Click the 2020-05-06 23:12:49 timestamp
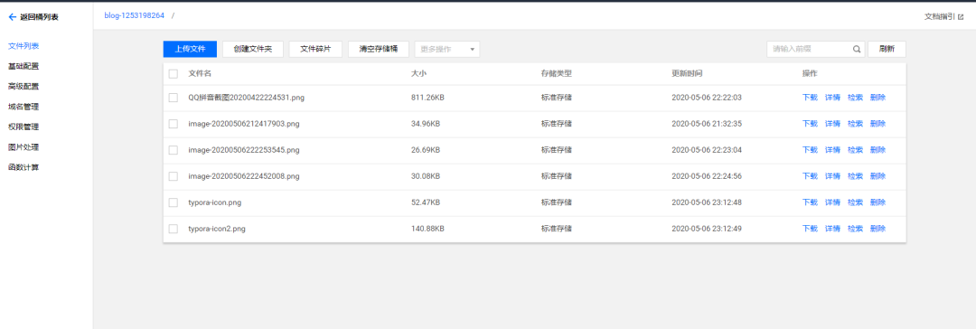This screenshot has height=329, width=976. point(707,229)
